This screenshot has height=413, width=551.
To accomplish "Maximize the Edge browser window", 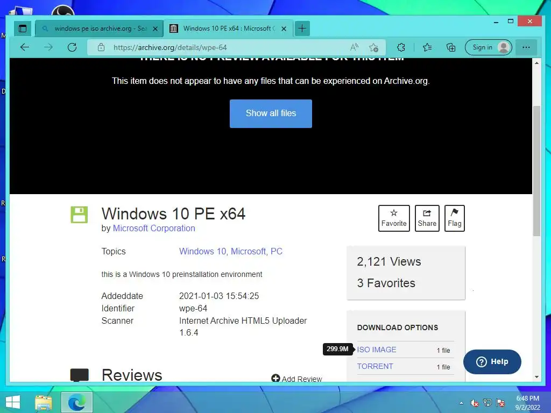I will click(x=511, y=22).
